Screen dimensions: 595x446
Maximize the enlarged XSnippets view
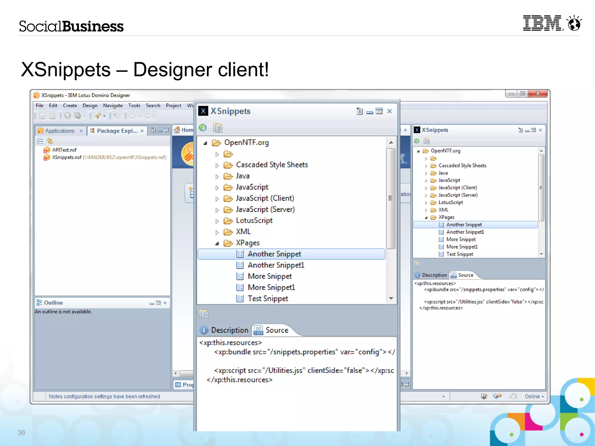click(379, 111)
